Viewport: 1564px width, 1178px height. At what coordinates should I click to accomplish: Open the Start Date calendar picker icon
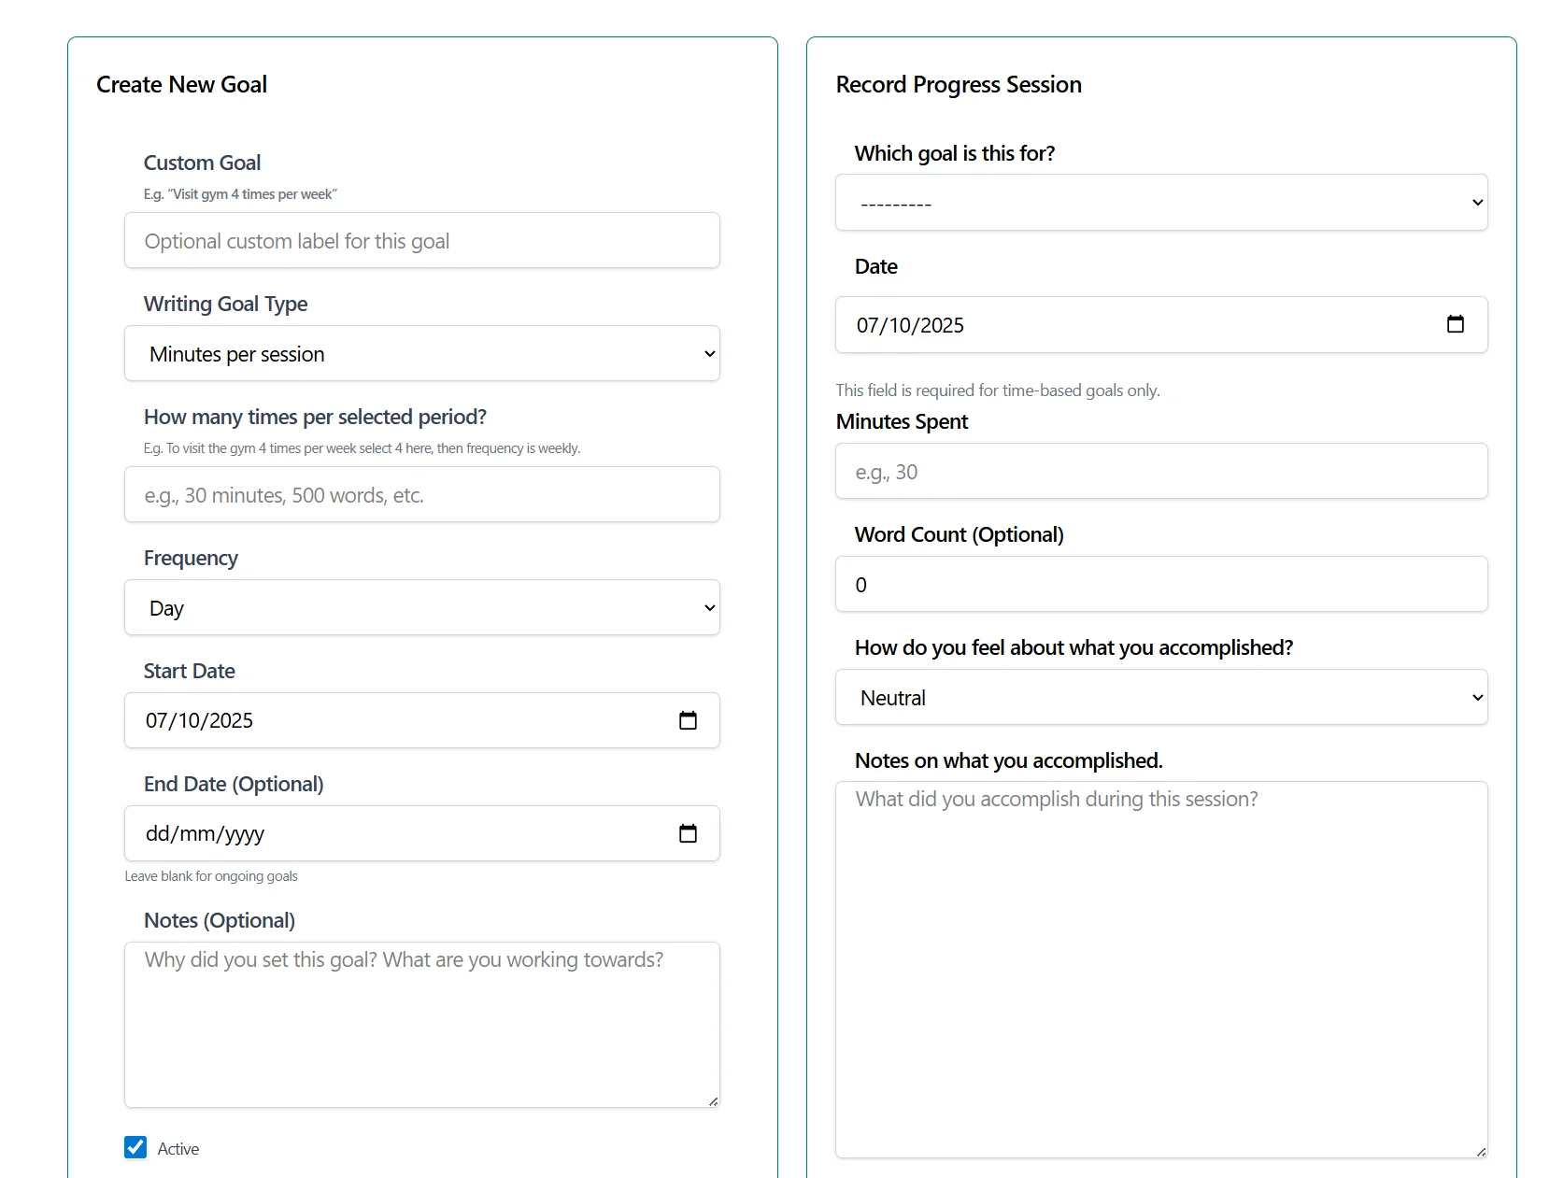coord(688,720)
